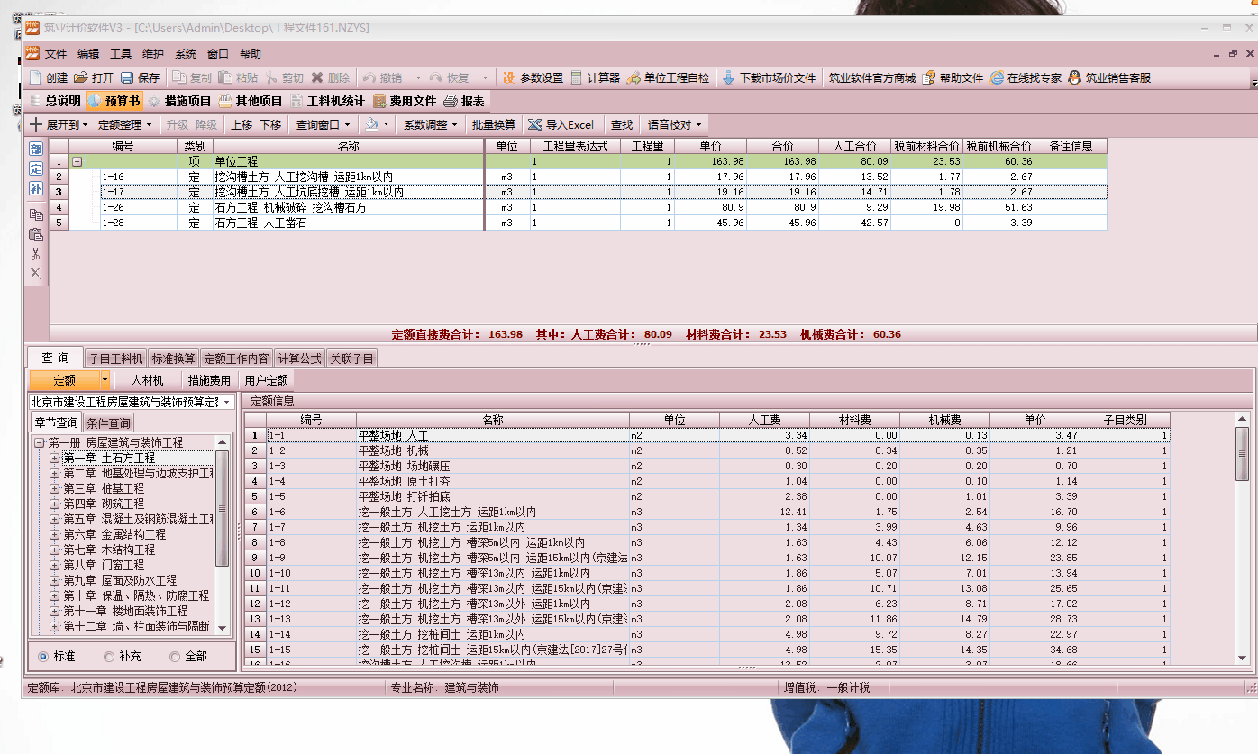This screenshot has width=1258, height=754.
Task: Click 导入Excel import icon
Action: [x=535, y=125]
